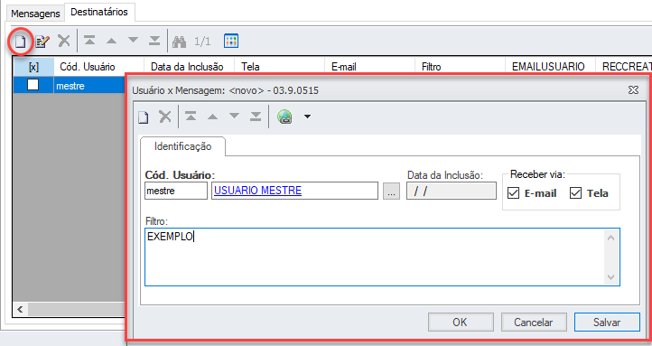Viewport: 652px width, 346px height.
Task: Go to last record in Destinatários toolbar
Action: 154,41
